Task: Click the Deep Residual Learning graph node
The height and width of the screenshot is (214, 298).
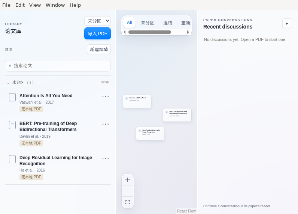Action: pyautogui.click(x=150, y=134)
